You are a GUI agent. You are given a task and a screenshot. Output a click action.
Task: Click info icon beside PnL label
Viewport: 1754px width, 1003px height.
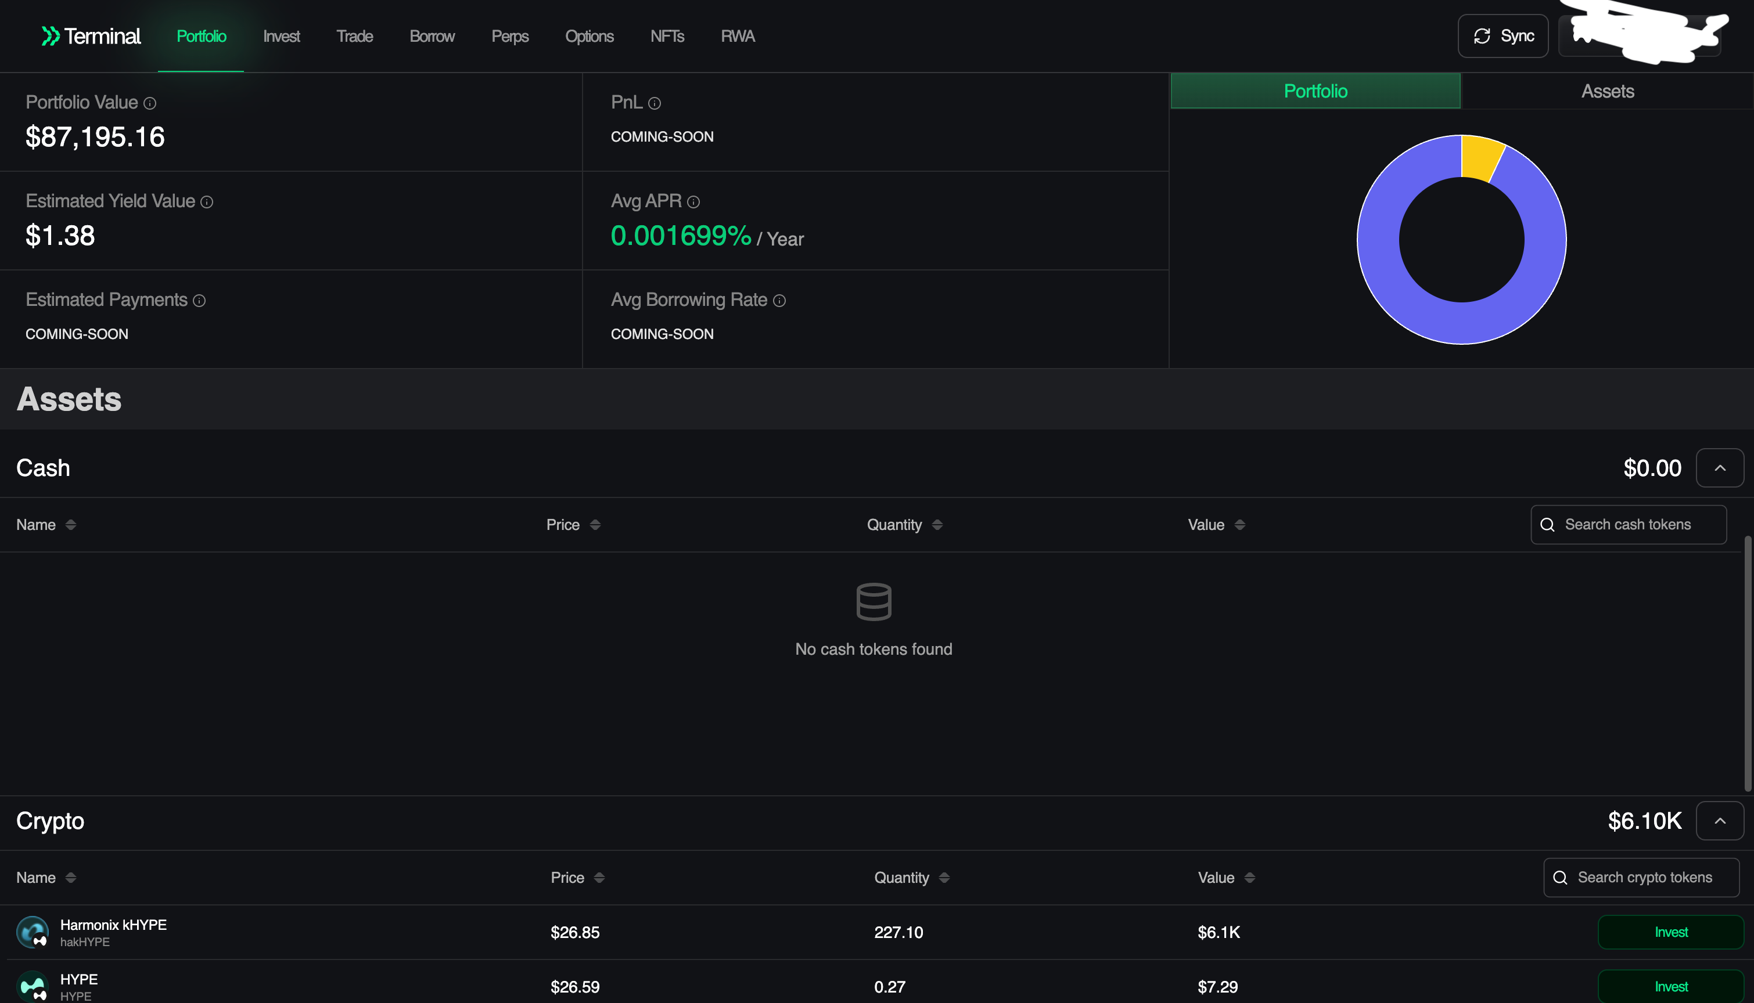tap(655, 103)
